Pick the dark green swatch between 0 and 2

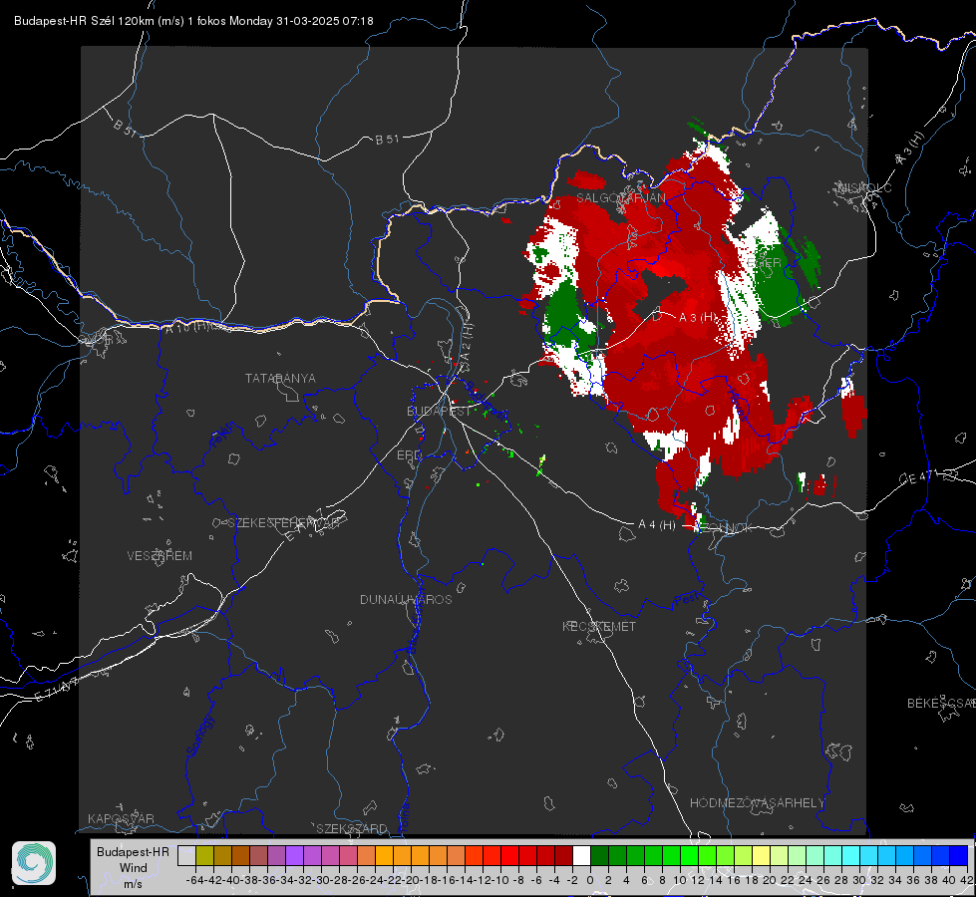[599, 855]
